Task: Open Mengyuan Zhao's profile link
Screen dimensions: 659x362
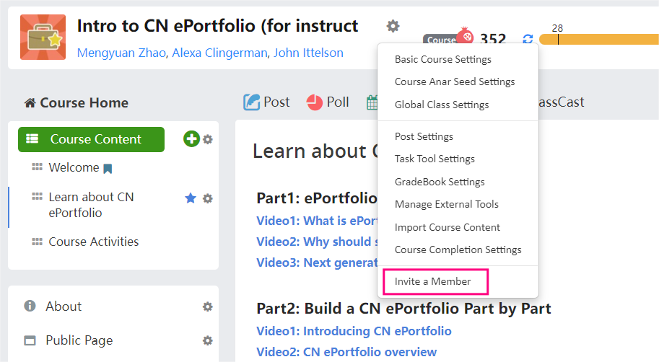Action: pos(121,53)
